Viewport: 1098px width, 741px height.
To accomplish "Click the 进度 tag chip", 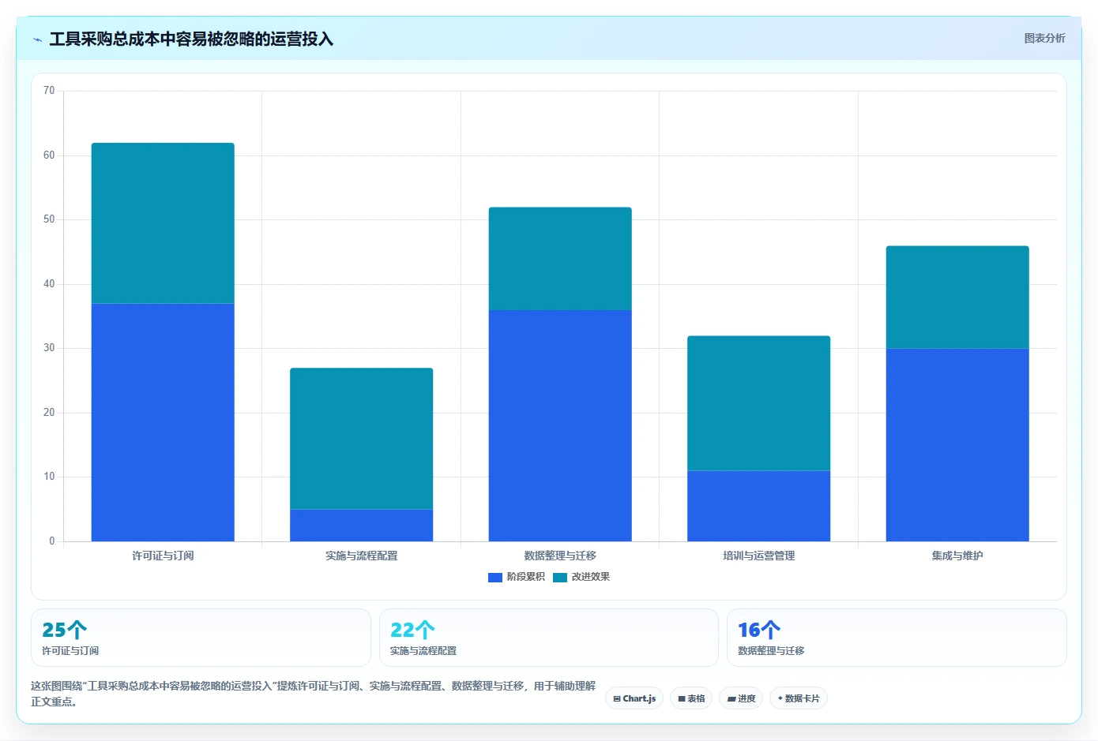I will (741, 698).
